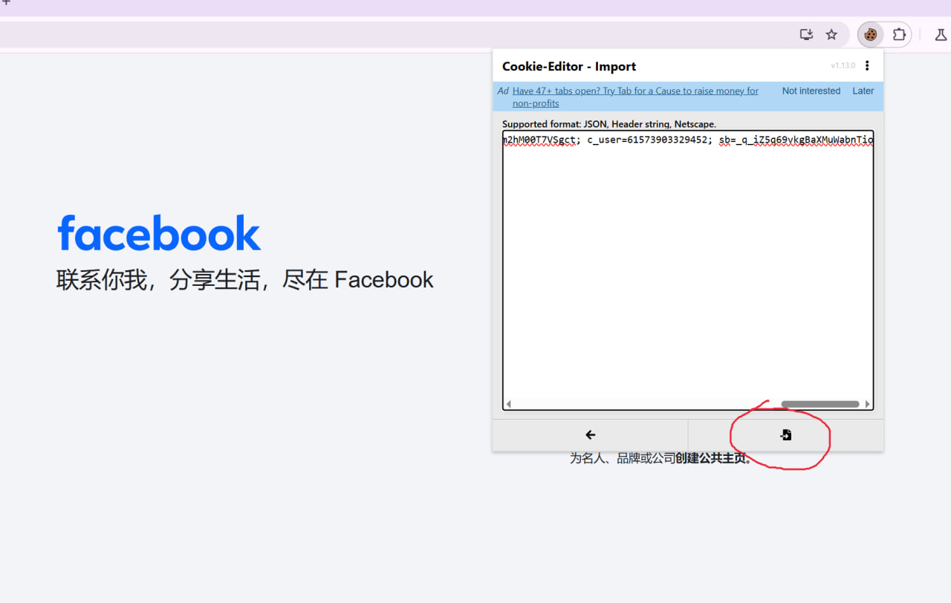Click the install app icon in address bar
This screenshot has height=603, width=951.
click(806, 34)
